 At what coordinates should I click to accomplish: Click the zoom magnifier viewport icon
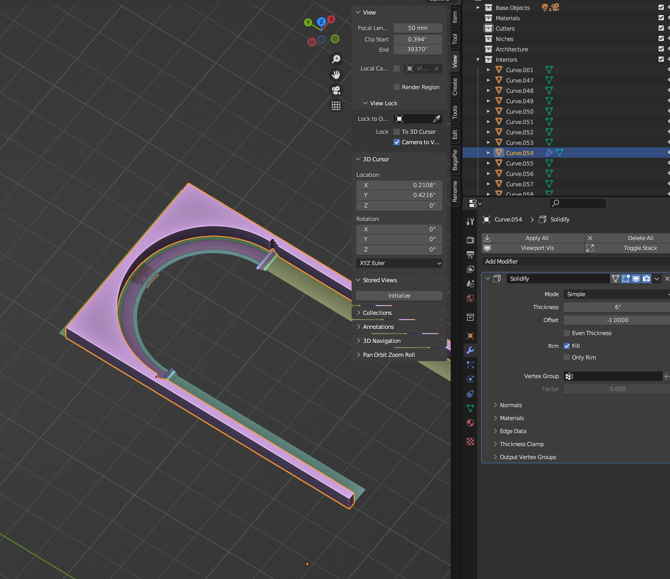coord(336,59)
